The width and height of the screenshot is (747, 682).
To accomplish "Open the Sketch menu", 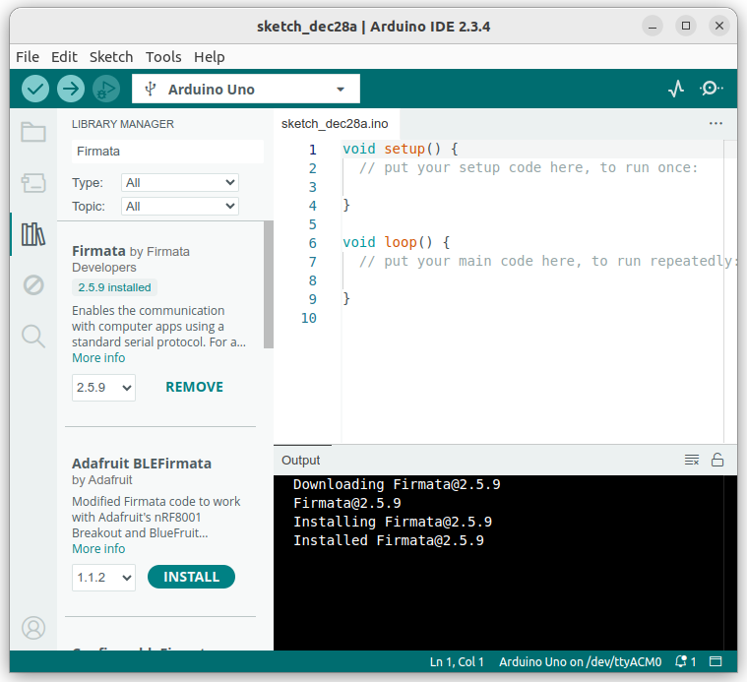I will pos(111,57).
